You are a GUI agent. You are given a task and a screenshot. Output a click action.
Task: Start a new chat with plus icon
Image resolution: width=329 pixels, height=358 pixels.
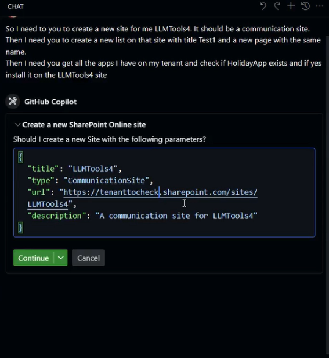(291, 6)
